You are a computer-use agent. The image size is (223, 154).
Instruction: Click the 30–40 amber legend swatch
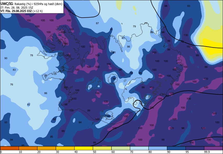[65, 148]
